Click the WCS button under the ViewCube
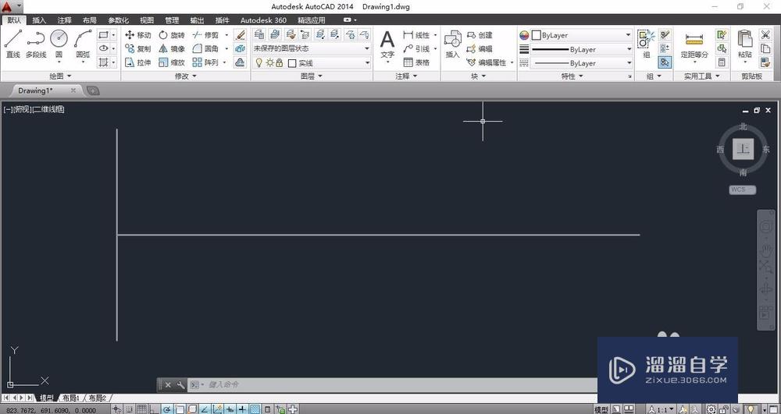Image resolution: width=781 pixels, height=414 pixels. [743, 189]
